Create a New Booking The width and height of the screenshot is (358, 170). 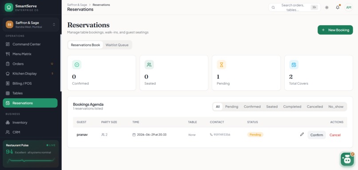[335, 30]
